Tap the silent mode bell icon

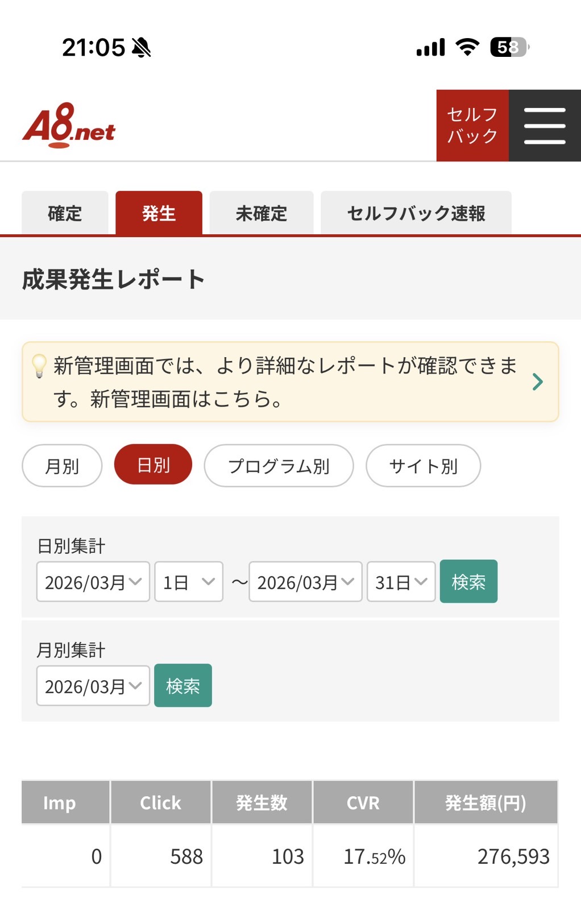(x=142, y=47)
